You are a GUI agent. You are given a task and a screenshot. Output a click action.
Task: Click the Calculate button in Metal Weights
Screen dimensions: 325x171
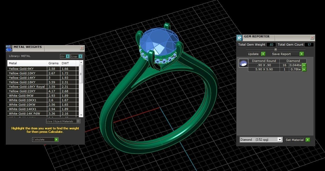tap(45, 139)
